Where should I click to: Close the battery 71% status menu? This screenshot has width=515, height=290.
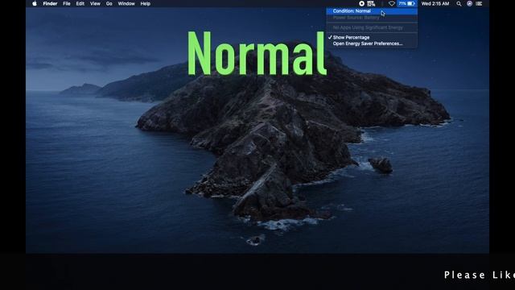pos(406,3)
